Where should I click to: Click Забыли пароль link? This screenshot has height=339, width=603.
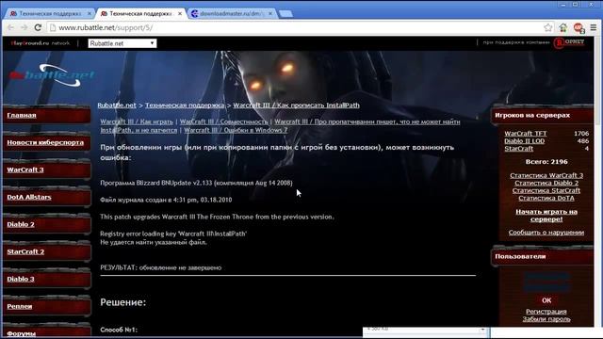click(546, 319)
